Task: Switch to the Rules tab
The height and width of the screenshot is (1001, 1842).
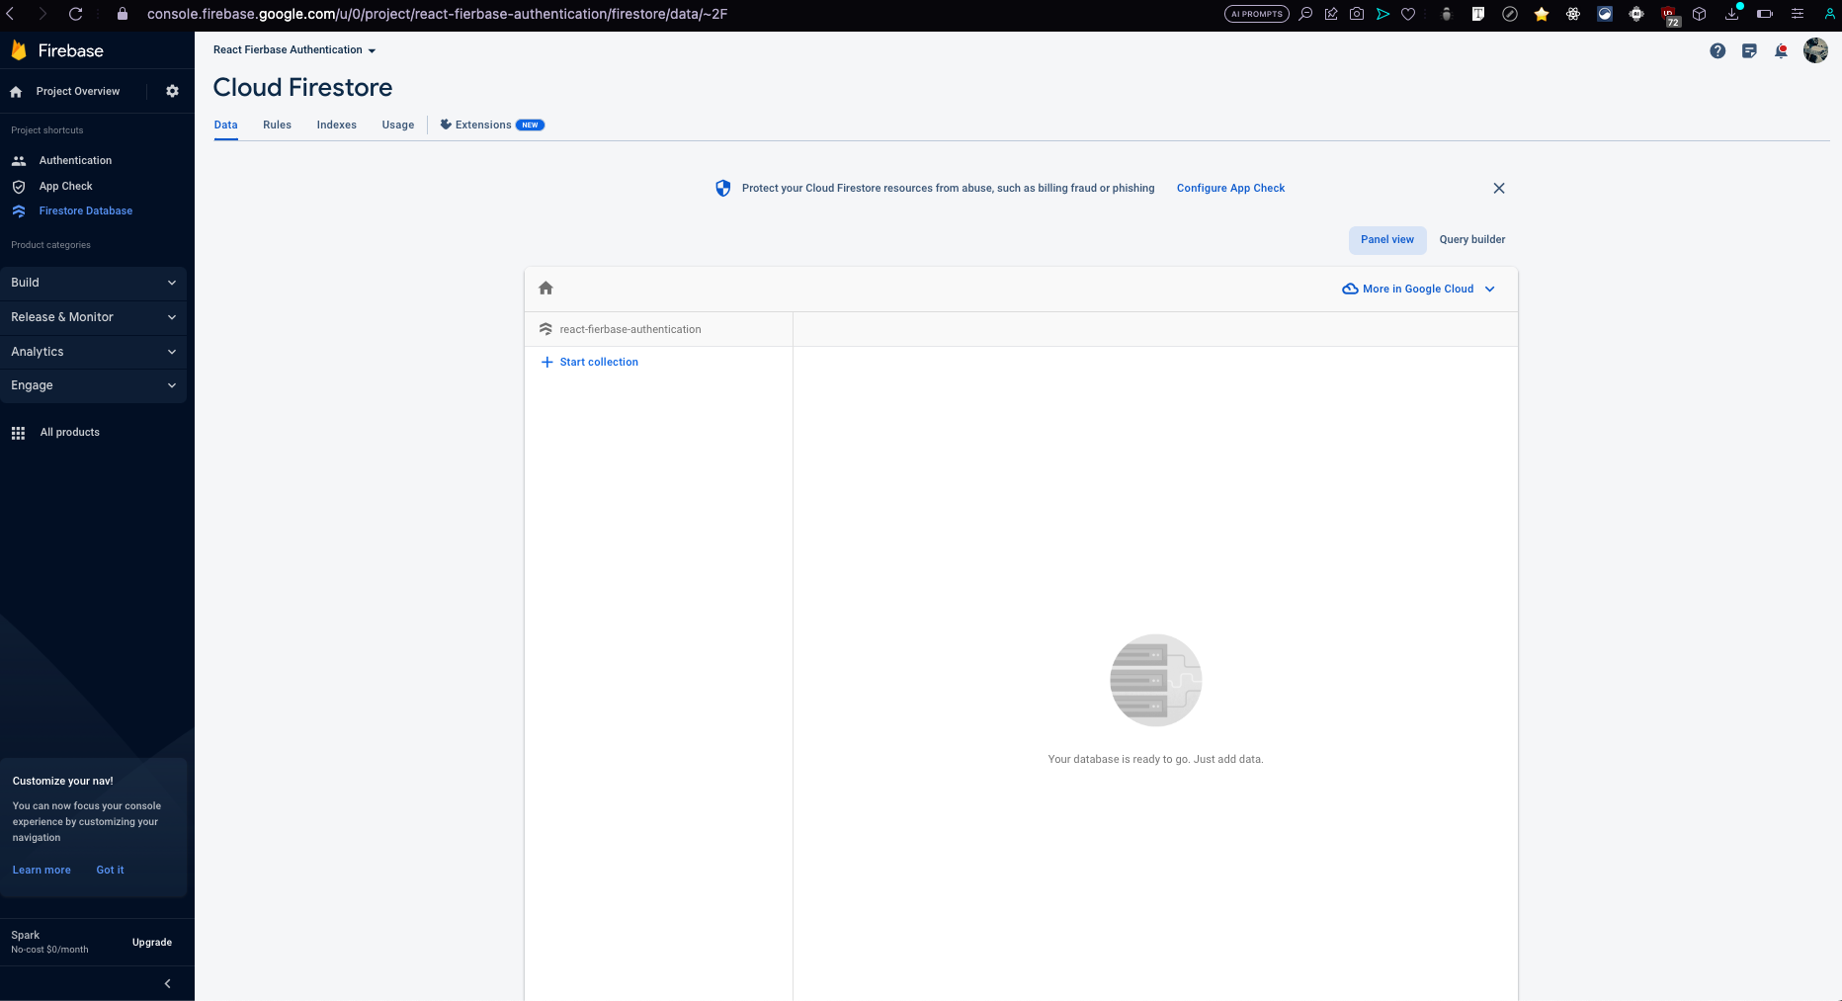Action: [x=277, y=125]
